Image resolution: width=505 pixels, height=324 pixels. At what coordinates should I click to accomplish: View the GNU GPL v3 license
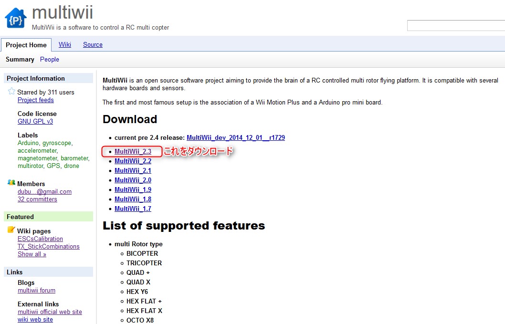point(35,121)
